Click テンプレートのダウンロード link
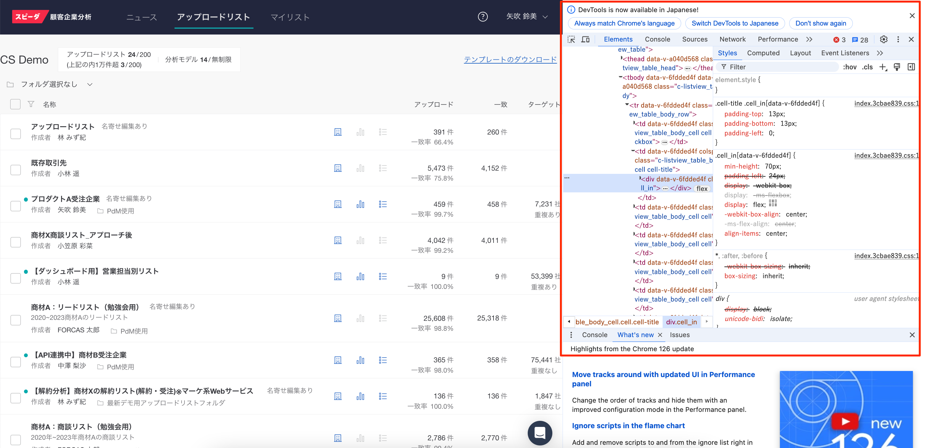Screen dimensions: 934x448 [x=510, y=59]
